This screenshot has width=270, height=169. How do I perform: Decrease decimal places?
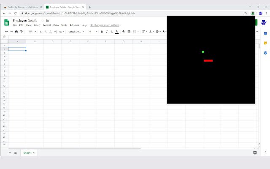click(x=51, y=32)
